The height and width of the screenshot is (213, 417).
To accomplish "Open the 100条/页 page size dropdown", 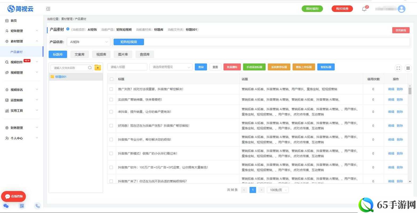I will pyautogui.click(x=278, y=190).
